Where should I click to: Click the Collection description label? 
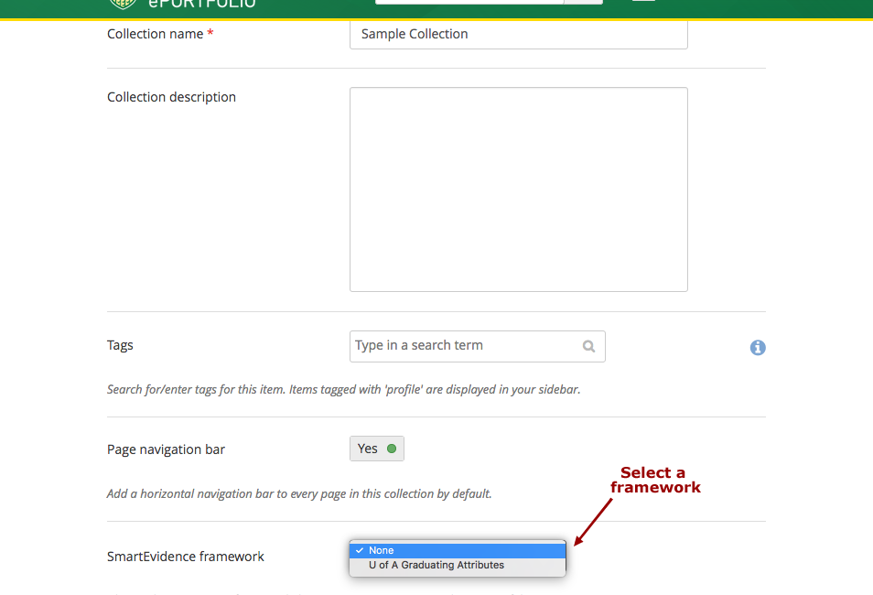coord(171,97)
